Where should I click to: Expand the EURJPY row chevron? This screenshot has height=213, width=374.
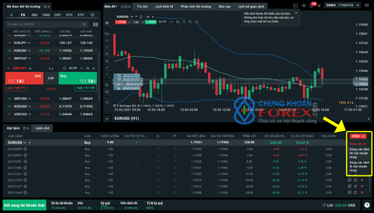point(10,43)
